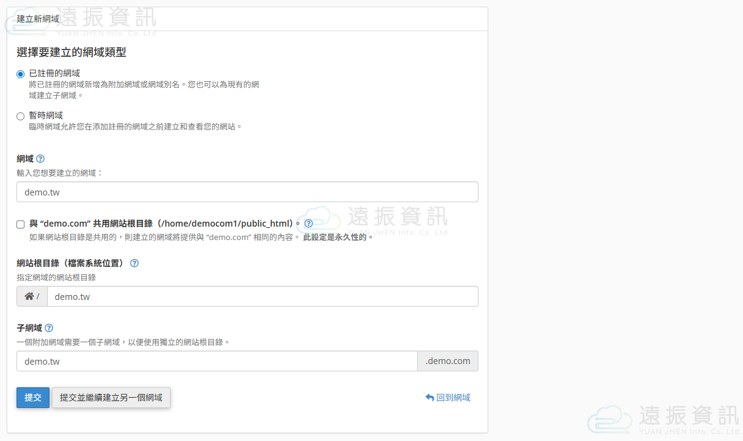
Task: Click the 選擇要建立的網域類型 heading
Action: click(x=71, y=53)
